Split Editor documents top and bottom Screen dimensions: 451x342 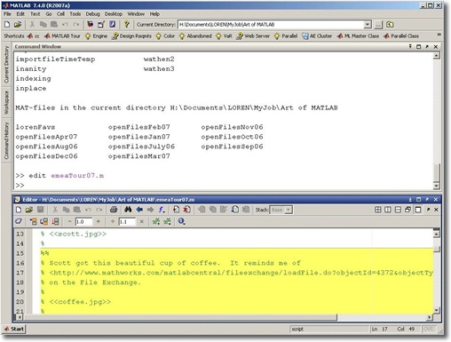click(398, 210)
